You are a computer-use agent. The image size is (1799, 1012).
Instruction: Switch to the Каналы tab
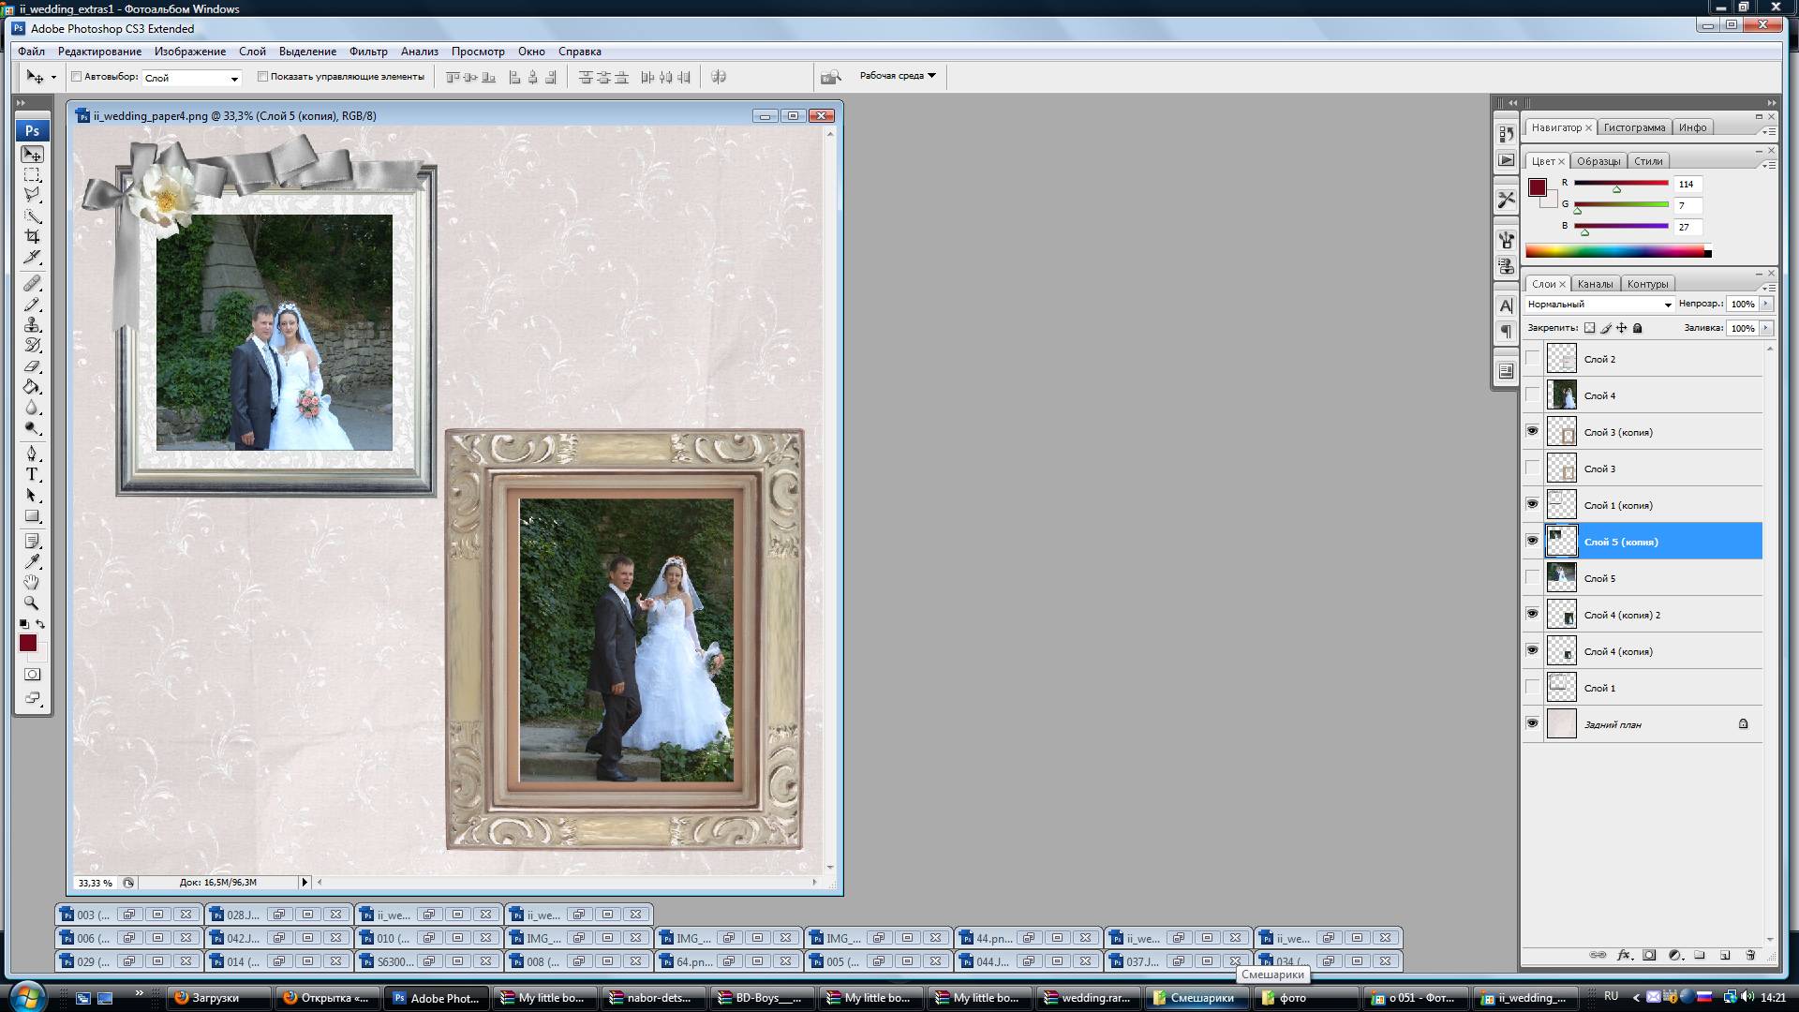(x=1595, y=284)
